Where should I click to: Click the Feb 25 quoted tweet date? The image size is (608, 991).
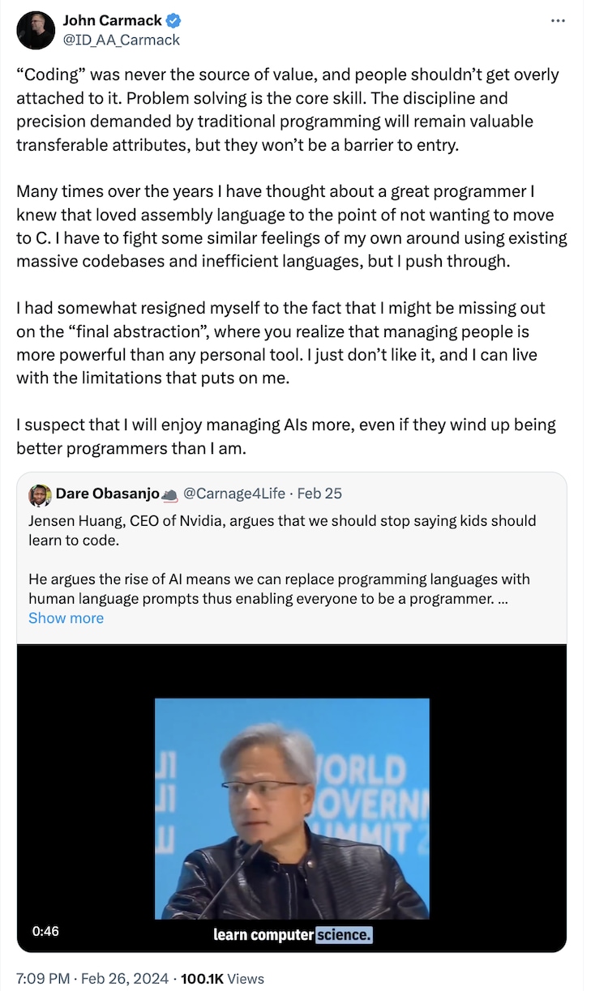tap(319, 493)
